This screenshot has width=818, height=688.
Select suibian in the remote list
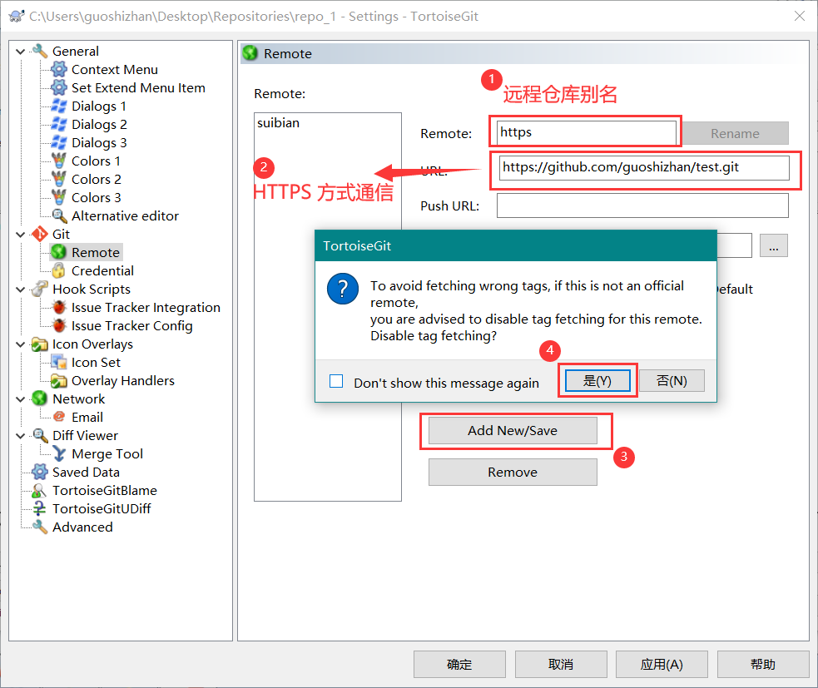tap(279, 123)
